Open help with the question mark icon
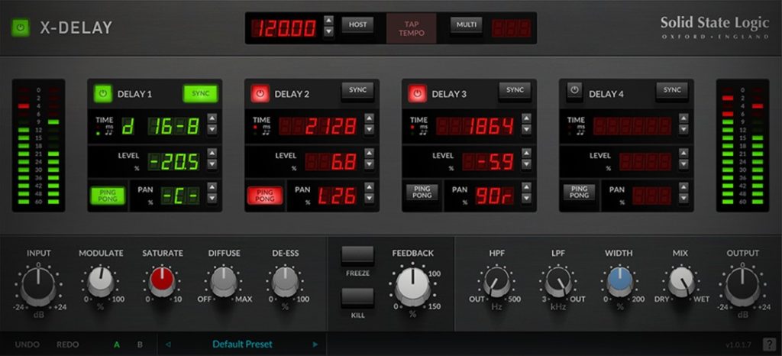This screenshot has width=782, height=356. pyautogui.click(x=769, y=345)
